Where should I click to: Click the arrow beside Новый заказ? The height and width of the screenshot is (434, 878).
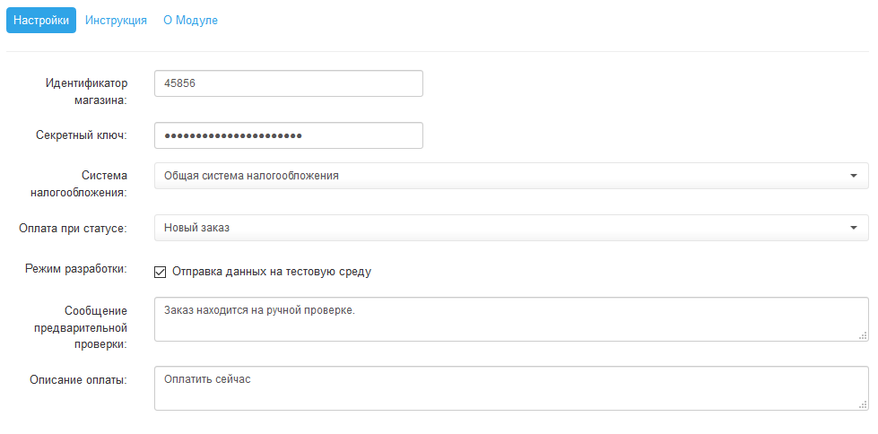pos(854,228)
